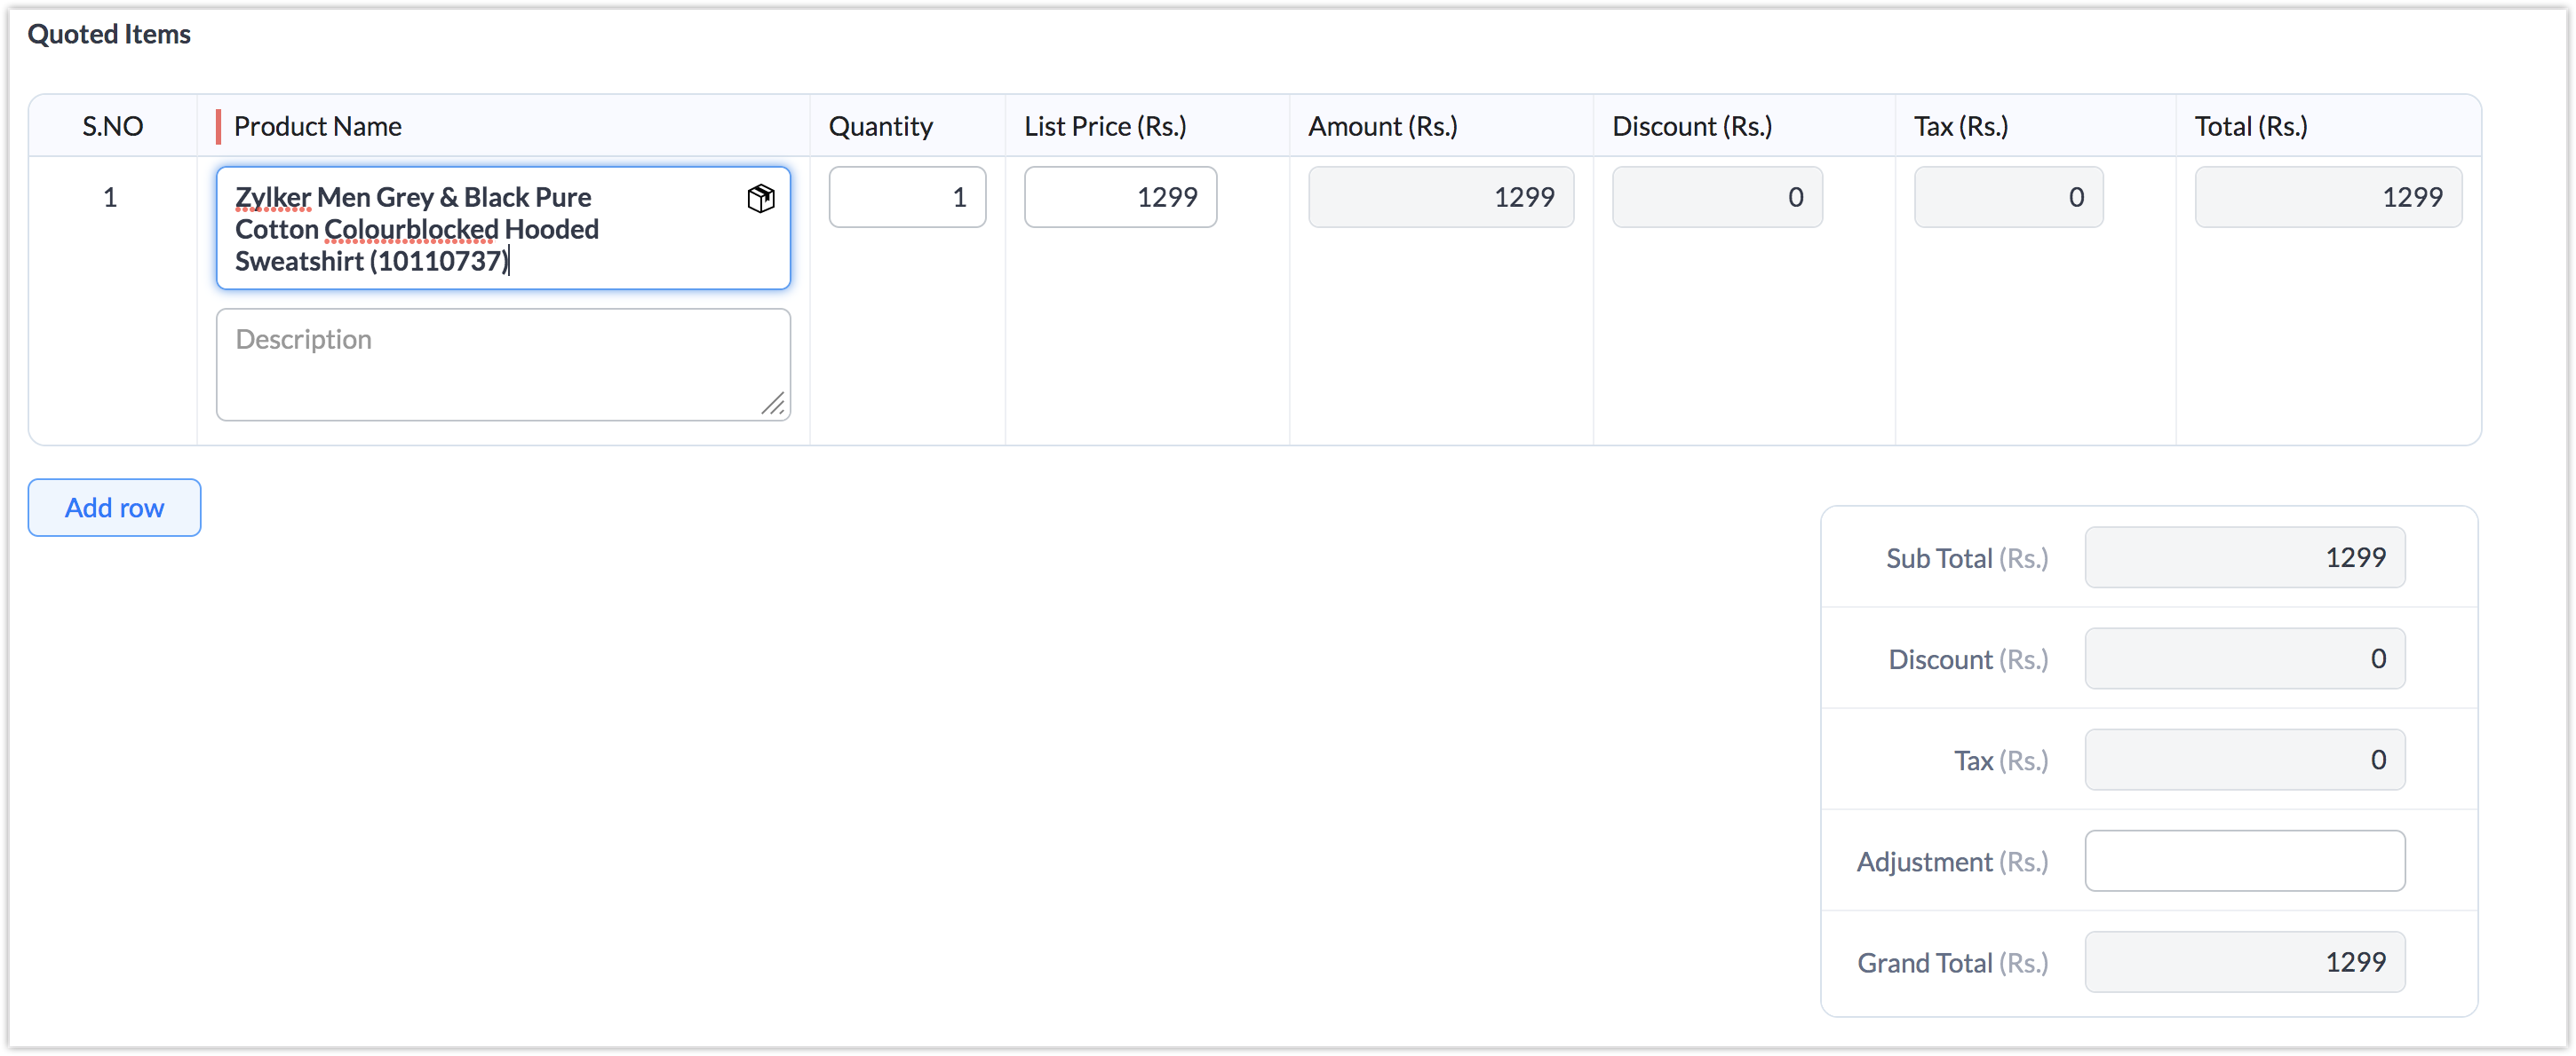This screenshot has width=2576, height=1056.
Task: Click the Product Name text field
Action: click(x=480, y=229)
